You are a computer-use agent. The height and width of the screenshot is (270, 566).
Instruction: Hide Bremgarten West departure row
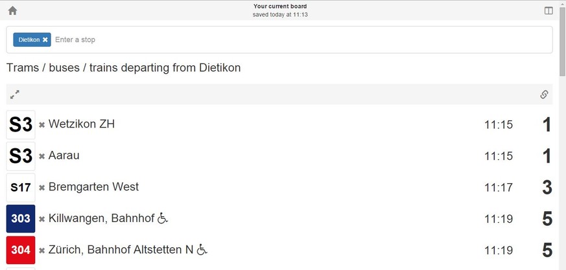coord(42,188)
